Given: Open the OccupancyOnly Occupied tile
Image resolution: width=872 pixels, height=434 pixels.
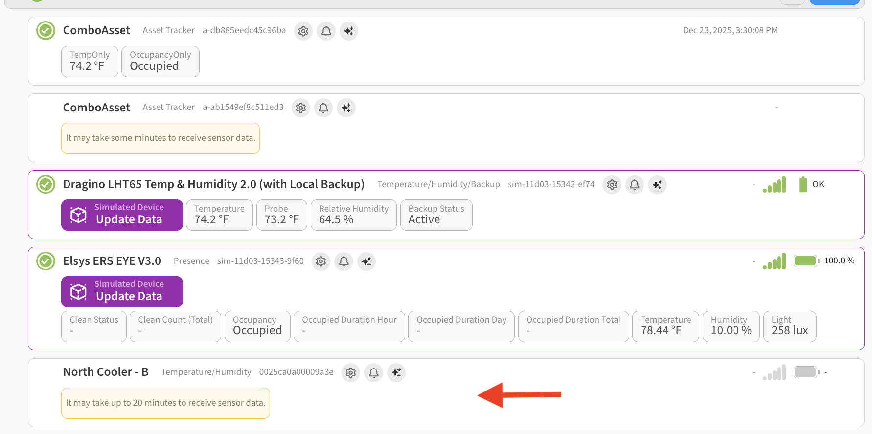Looking at the screenshot, I should click(160, 62).
